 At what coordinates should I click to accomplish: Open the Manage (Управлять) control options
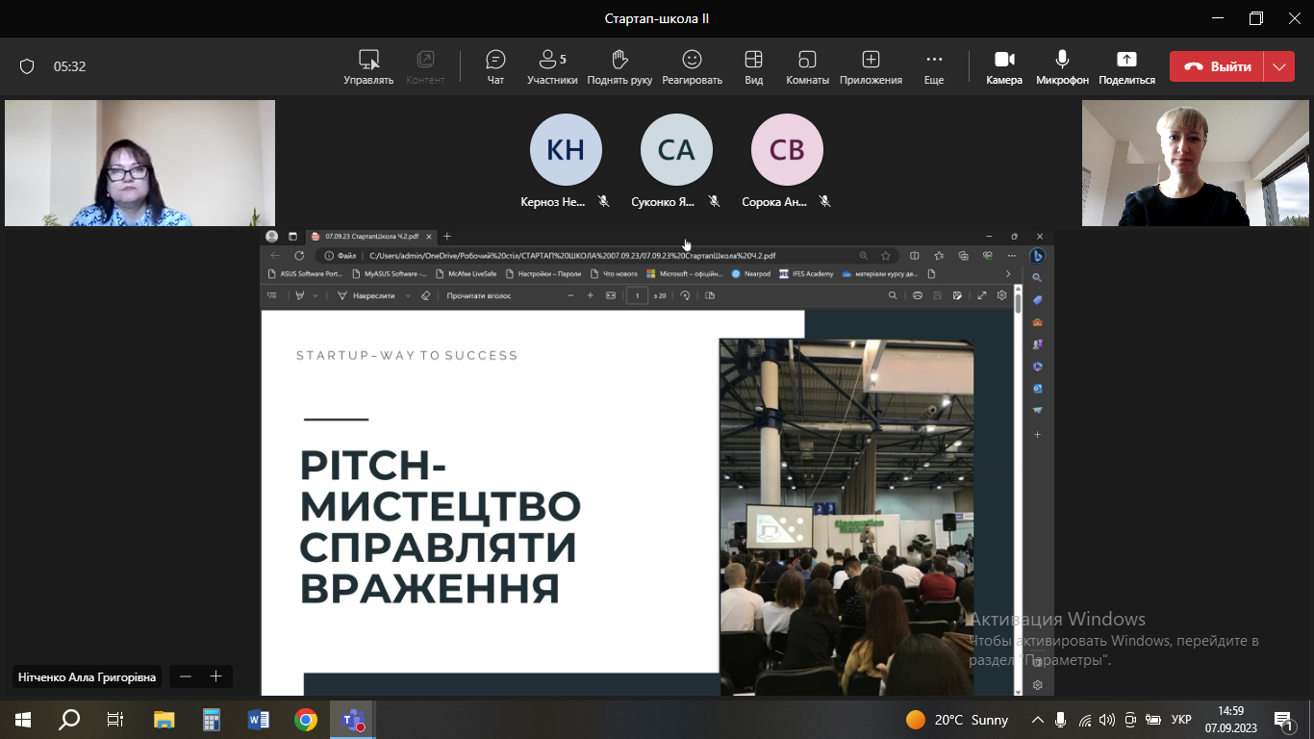(368, 66)
